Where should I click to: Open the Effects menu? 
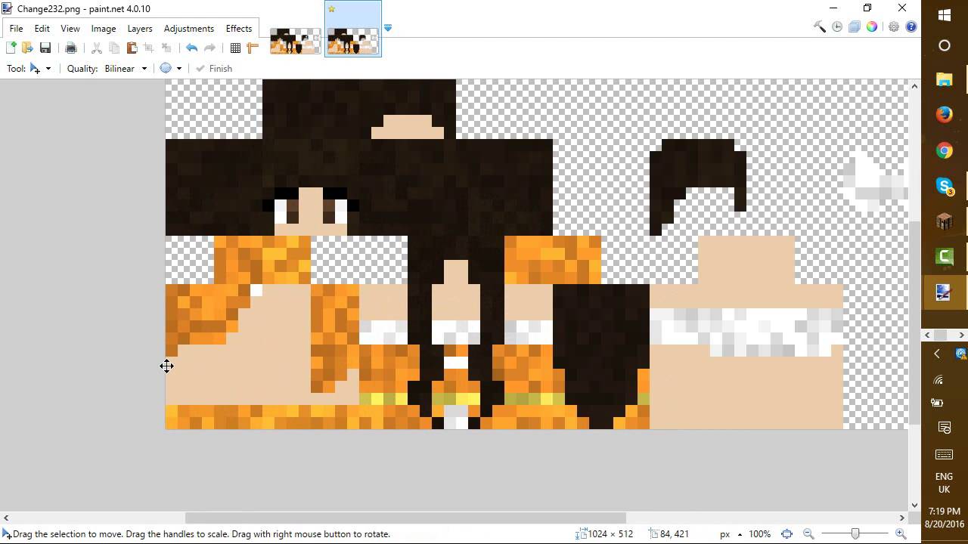239,28
